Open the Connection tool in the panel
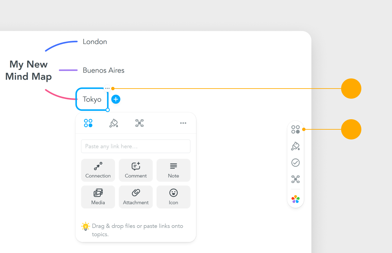The height and width of the screenshot is (253, 392). [x=98, y=170]
